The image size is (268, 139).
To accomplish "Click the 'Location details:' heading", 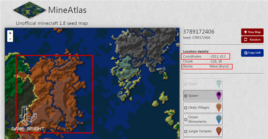I will point(196,52).
